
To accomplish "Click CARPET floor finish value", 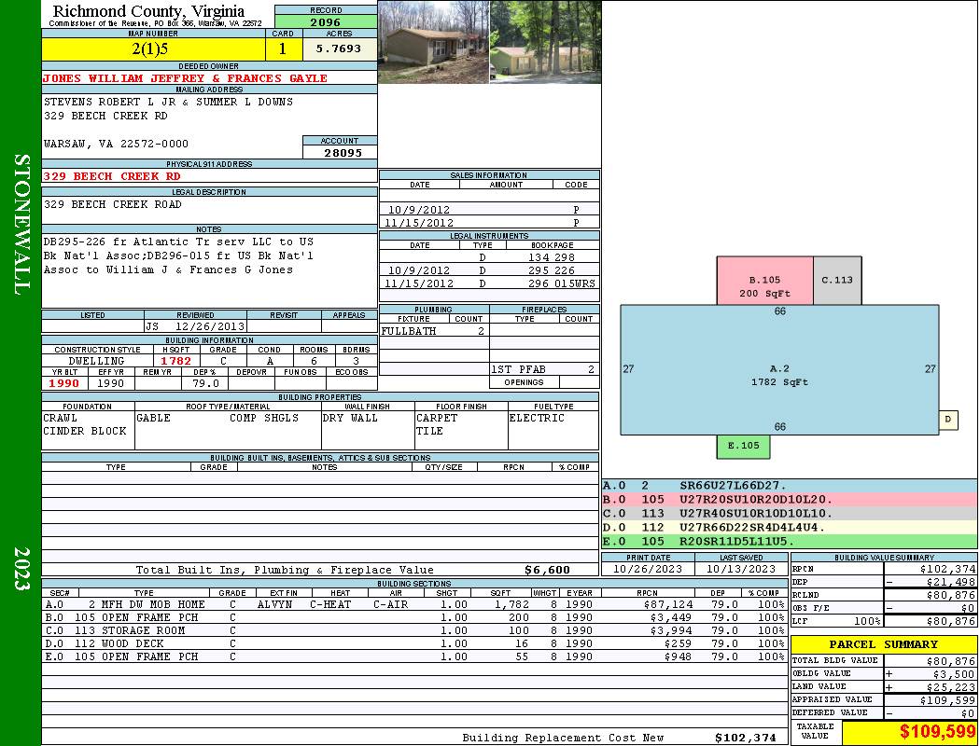I will point(437,418).
